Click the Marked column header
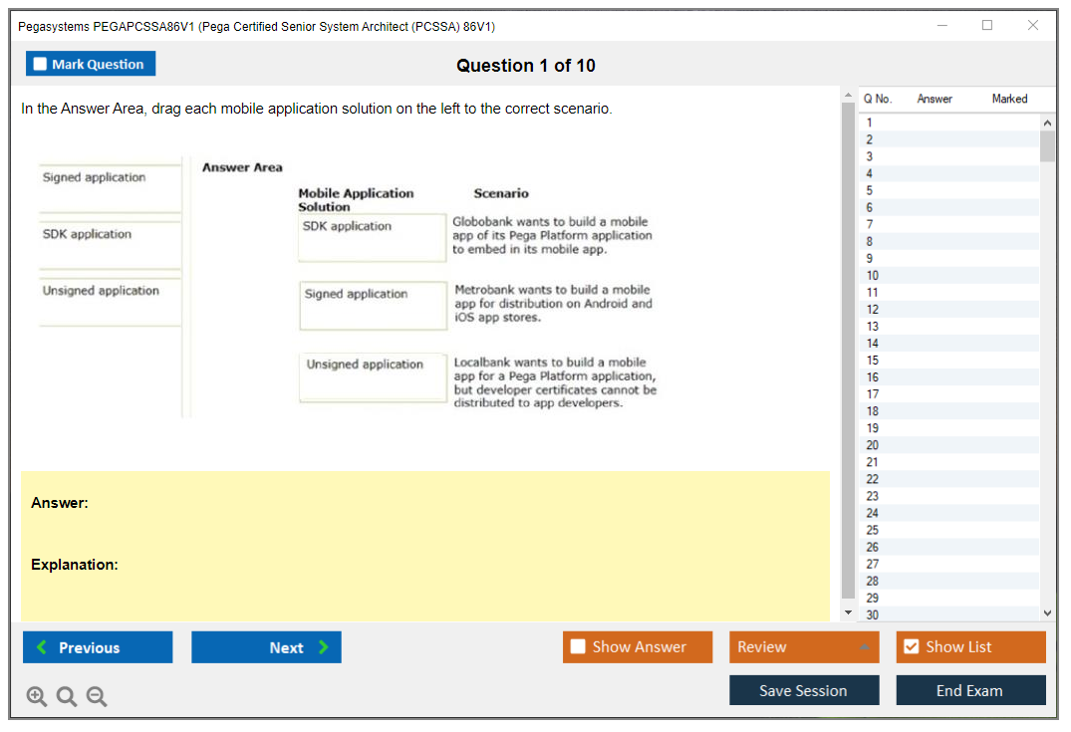This screenshot has height=732, width=1071. coord(1009,99)
